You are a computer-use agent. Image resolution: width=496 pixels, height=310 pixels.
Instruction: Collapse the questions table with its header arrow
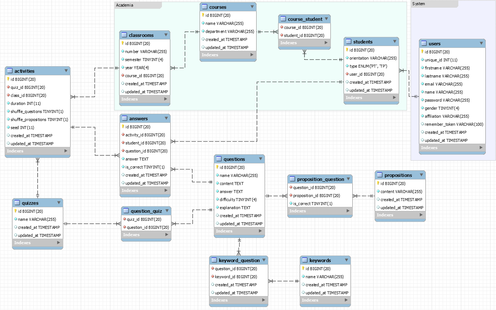261,159
